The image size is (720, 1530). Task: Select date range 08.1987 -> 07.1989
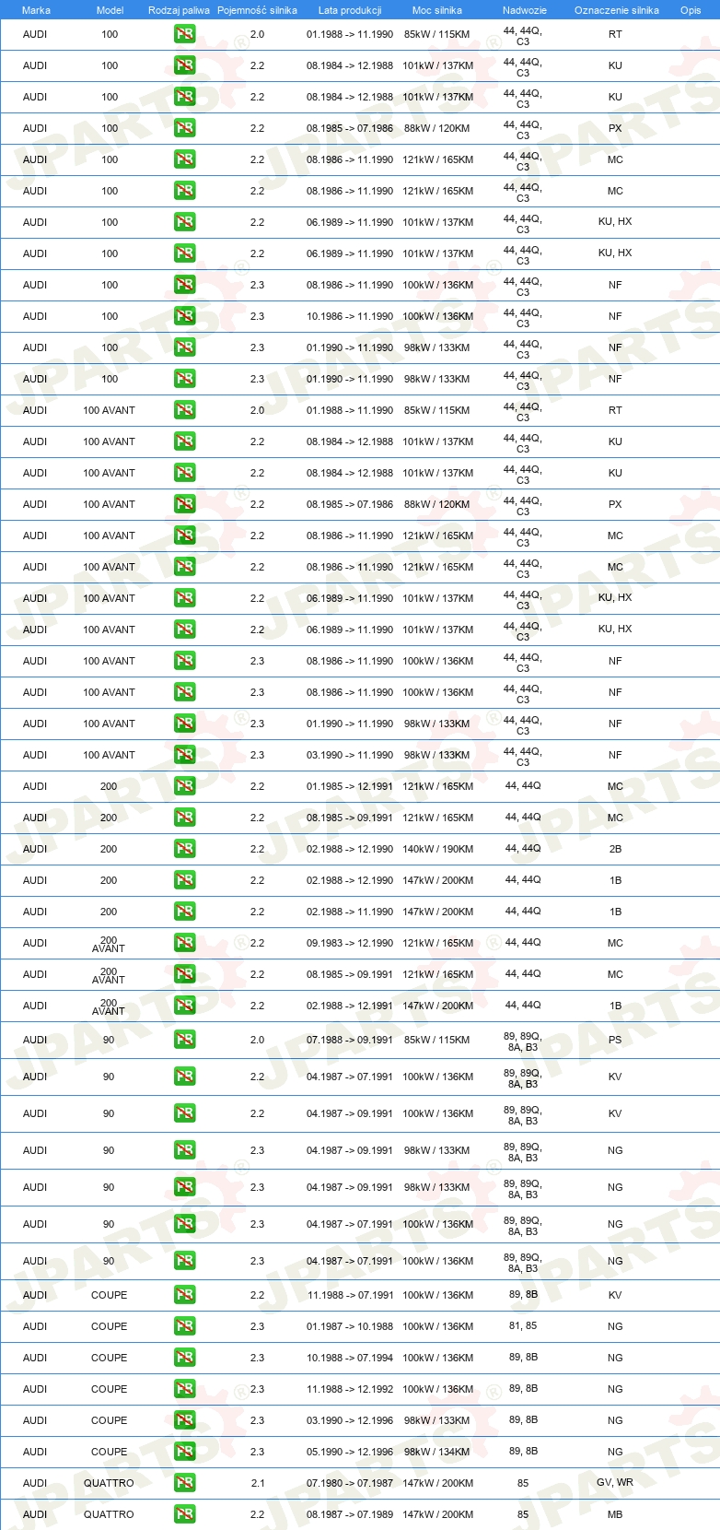350,1514
